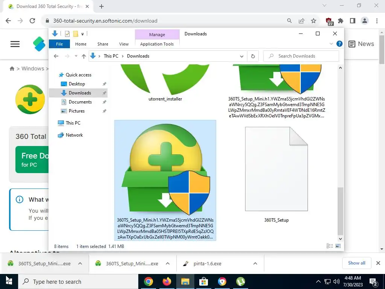385x289 pixels.
Task: Click Show all downloads button
Action: click(x=356, y=263)
